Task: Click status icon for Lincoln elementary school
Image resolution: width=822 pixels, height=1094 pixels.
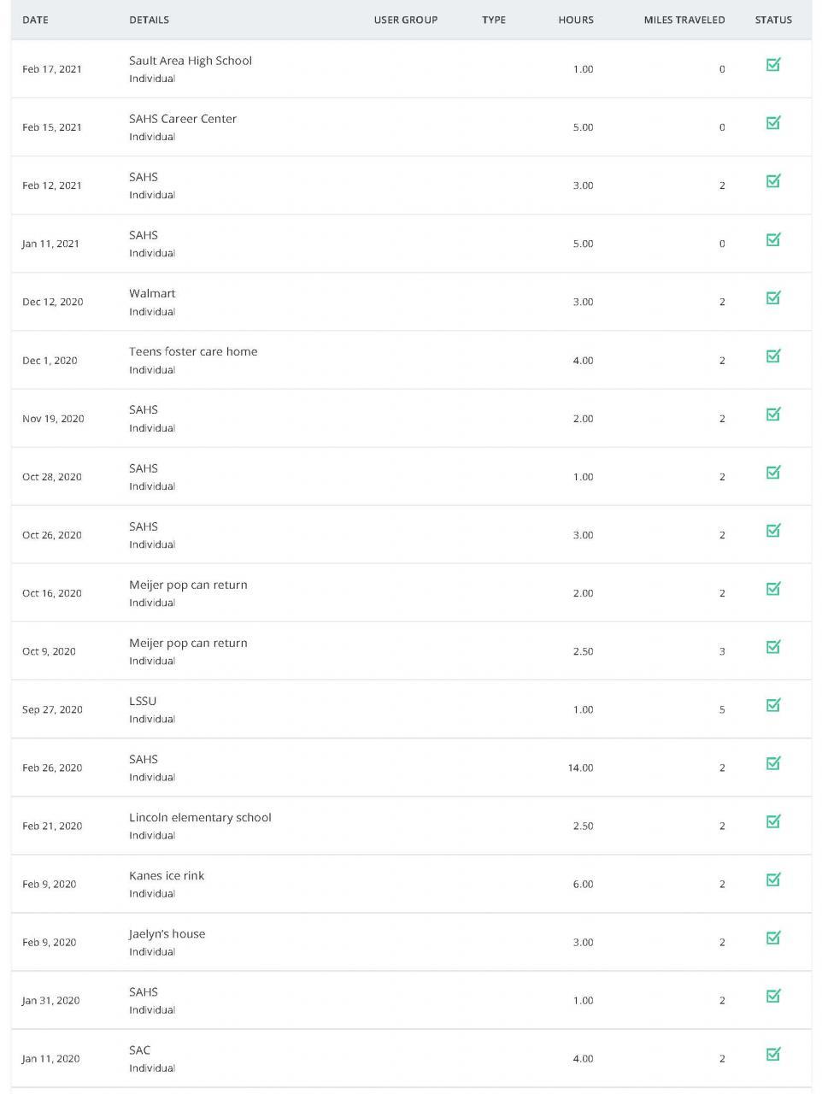Action: (x=773, y=821)
